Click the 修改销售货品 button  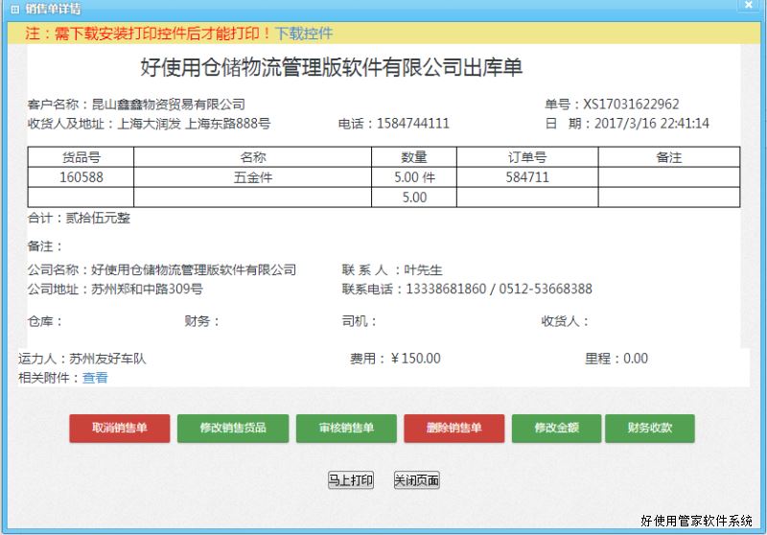(233, 429)
